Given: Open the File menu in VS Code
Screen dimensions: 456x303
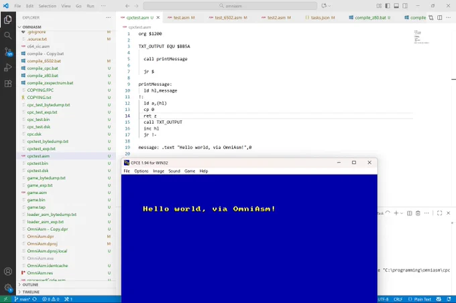Looking at the screenshot, I should point(17,6).
